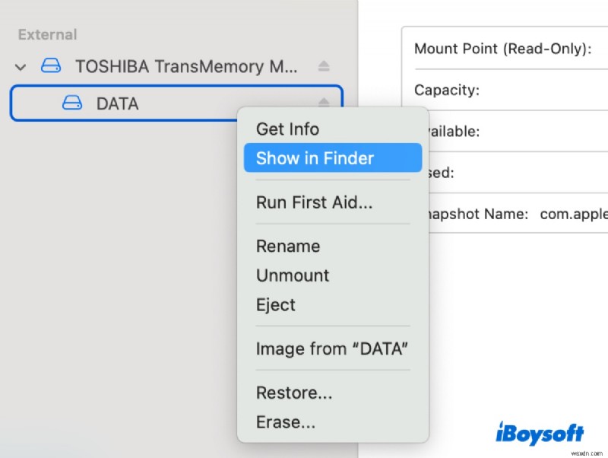Eject the TOSHIBA TransMemory drive via its eject icon
The height and width of the screenshot is (458, 608).
324,66
